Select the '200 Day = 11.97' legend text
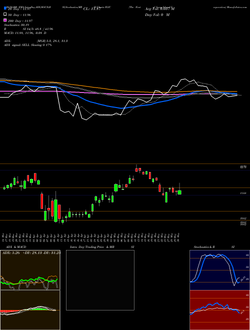 [20, 21]
